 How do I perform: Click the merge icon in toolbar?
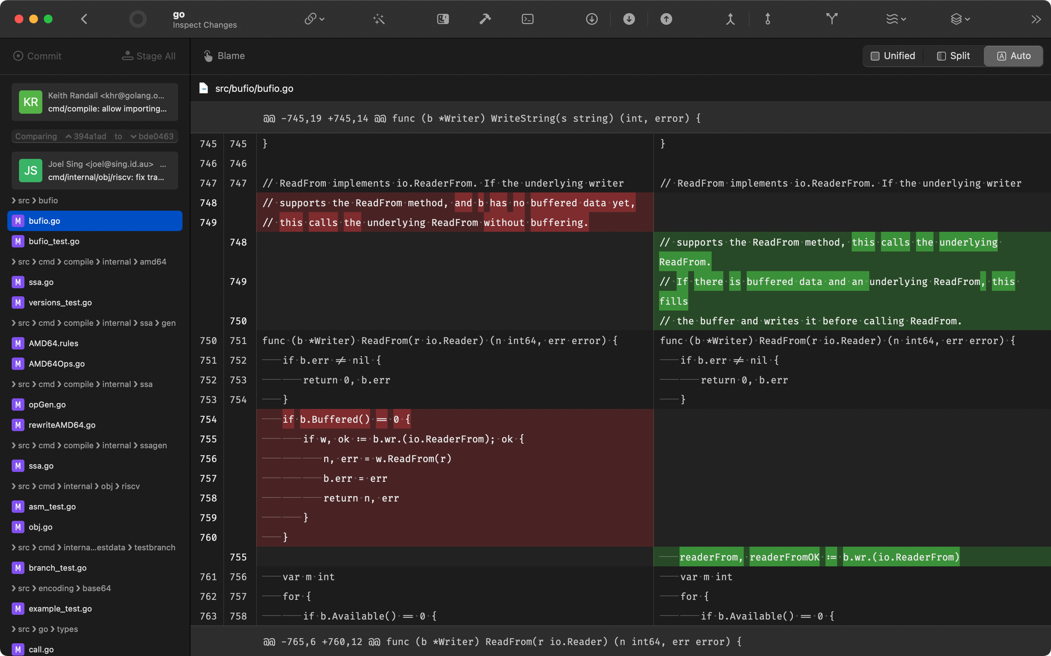[x=730, y=19]
